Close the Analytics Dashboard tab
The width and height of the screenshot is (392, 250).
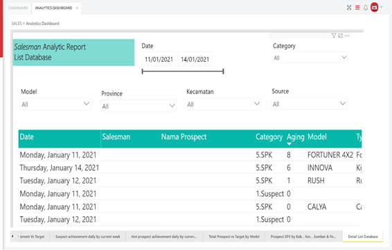(x=77, y=8)
